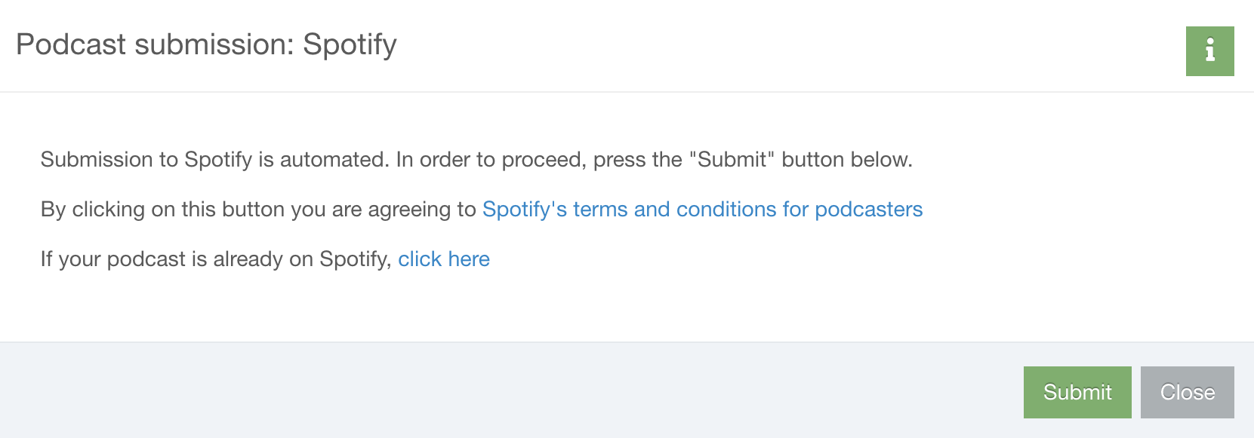
Task: Dismiss the dialog with Close
Action: tap(1188, 392)
